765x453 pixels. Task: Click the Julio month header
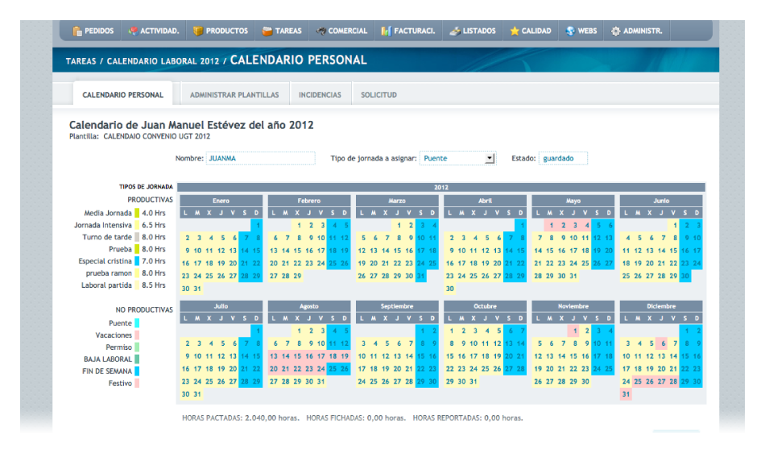pos(221,306)
